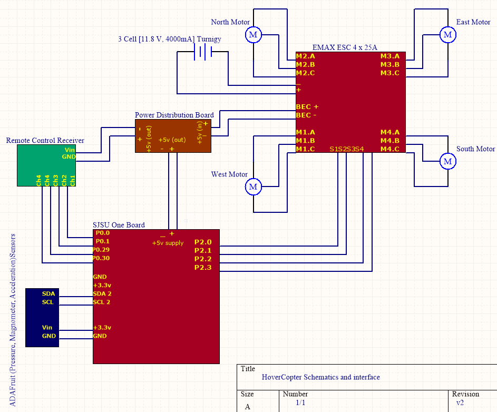
Task: Click the '+5v (out)' horizontal label
Action: pyautogui.click(x=172, y=140)
